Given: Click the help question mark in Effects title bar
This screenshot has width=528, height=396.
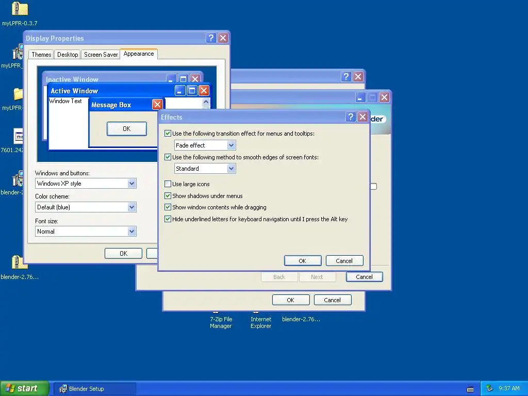Looking at the screenshot, I should pos(351,117).
